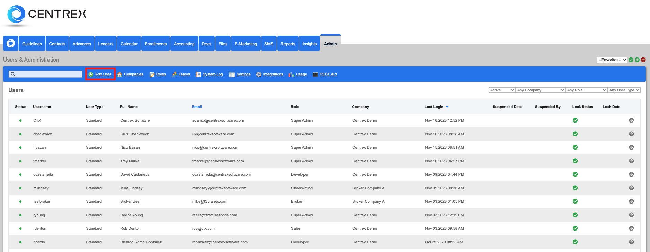
Task: Click red remove favorite icon
Action: point(643,60)
